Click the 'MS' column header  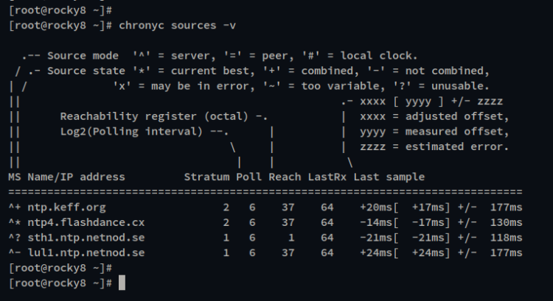pos(15,177)
